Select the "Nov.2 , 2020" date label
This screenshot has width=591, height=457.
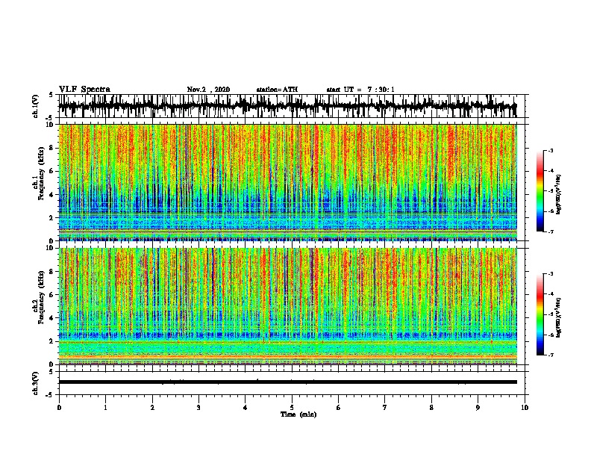click(x=208, y=90)
